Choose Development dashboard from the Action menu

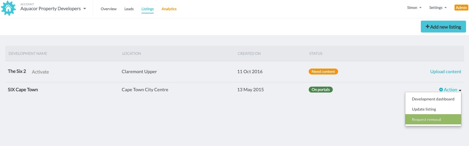[x=433, y=99]
